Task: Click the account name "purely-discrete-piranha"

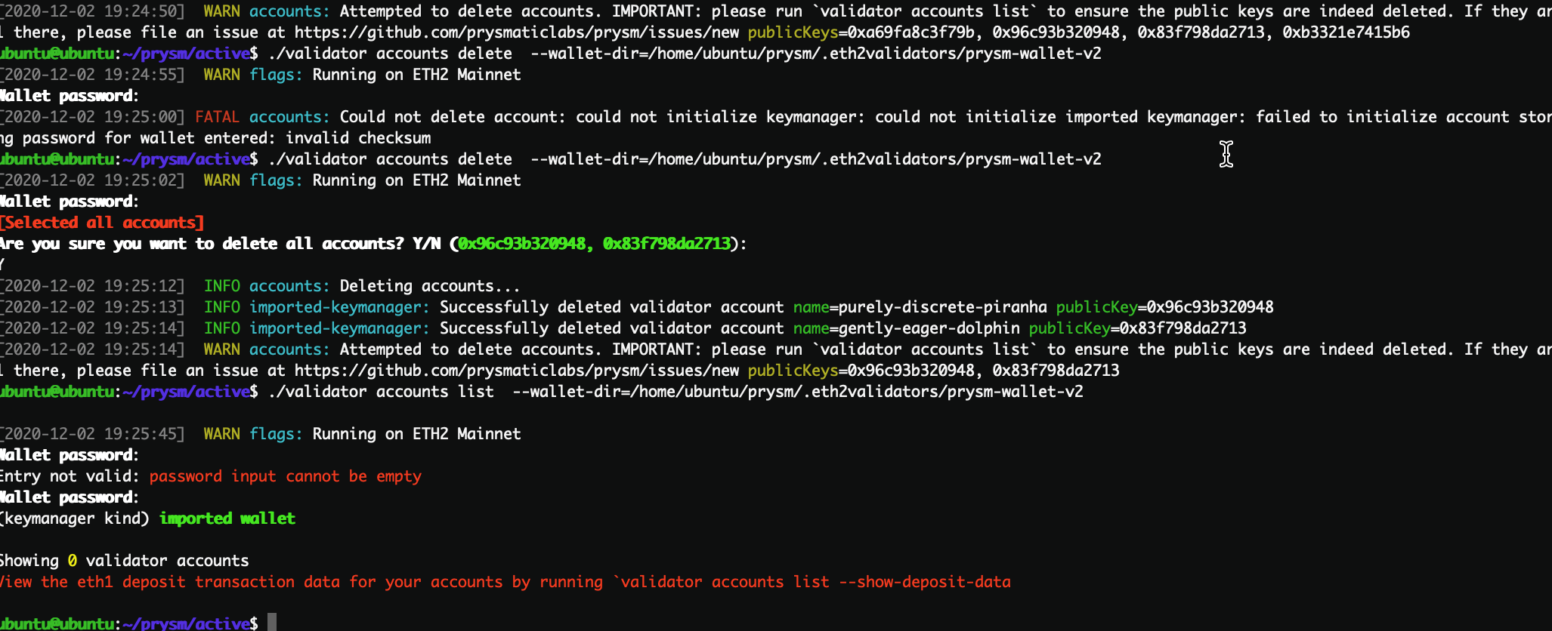Action: pos(943,307)
